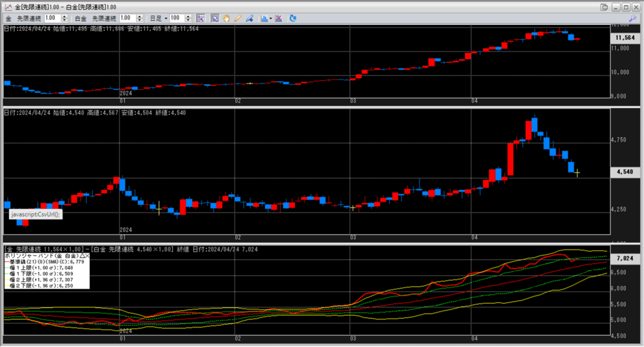Click the cascade windows icon in title bar
644x347 pixels.
click(604, 7)
